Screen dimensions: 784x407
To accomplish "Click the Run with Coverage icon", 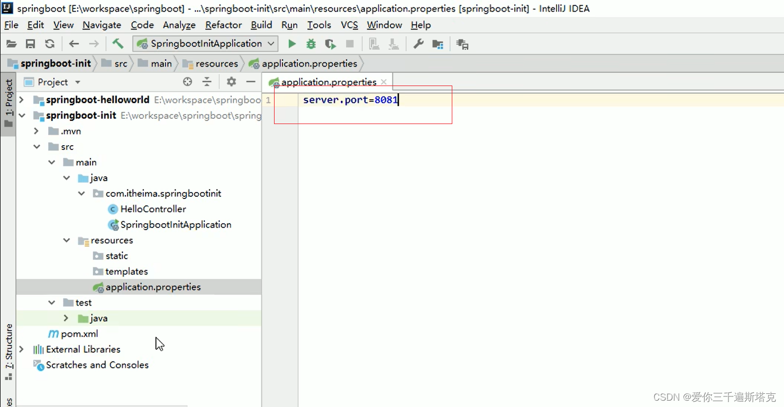I will pos(331,44).
